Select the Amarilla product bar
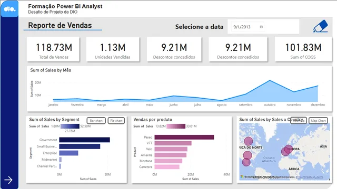This screenshot has width=337, height=189. point(171,155)
